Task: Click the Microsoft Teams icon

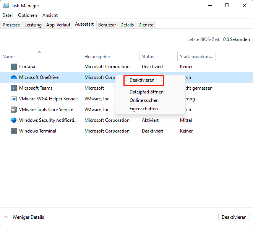Action: 14,88
